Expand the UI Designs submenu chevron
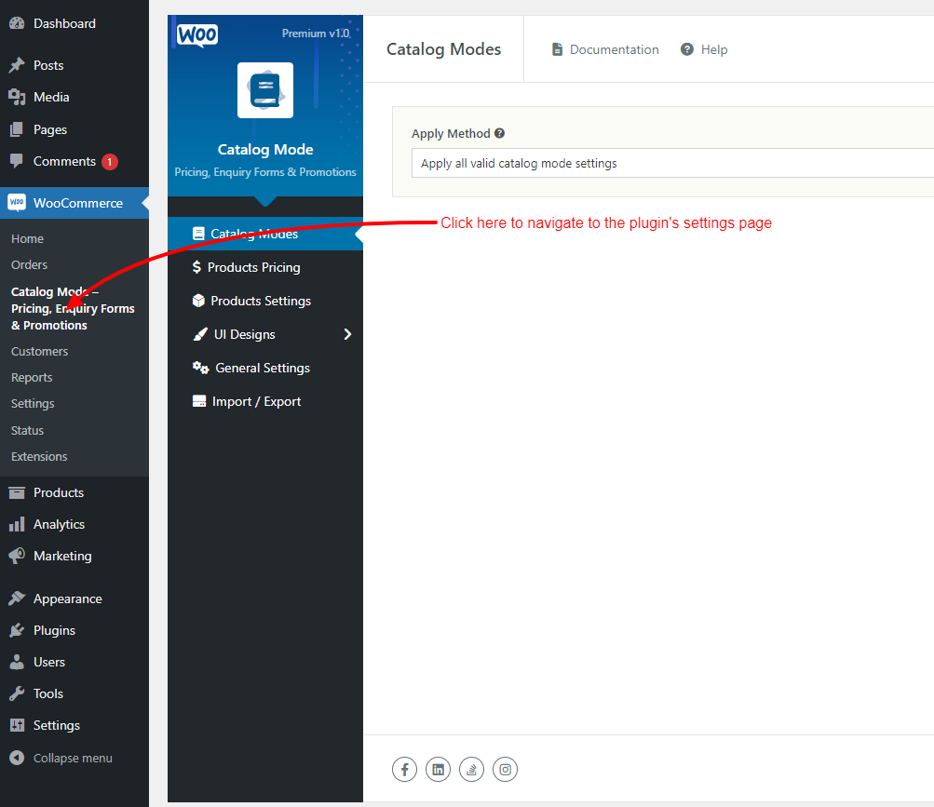 pos(348,334)
